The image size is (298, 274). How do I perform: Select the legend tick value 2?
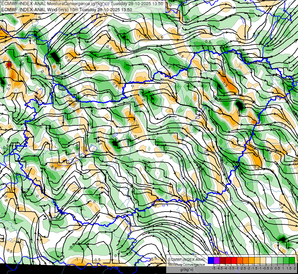(295, 268)
